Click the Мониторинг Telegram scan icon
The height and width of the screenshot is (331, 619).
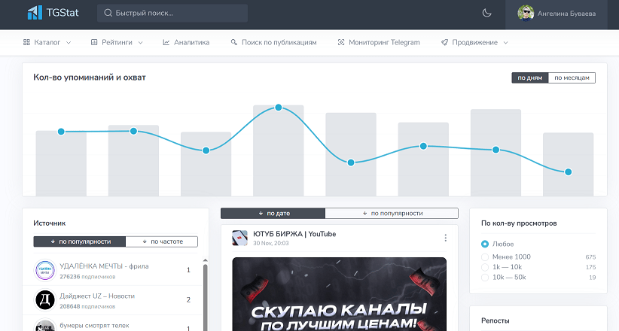[341, 42]
